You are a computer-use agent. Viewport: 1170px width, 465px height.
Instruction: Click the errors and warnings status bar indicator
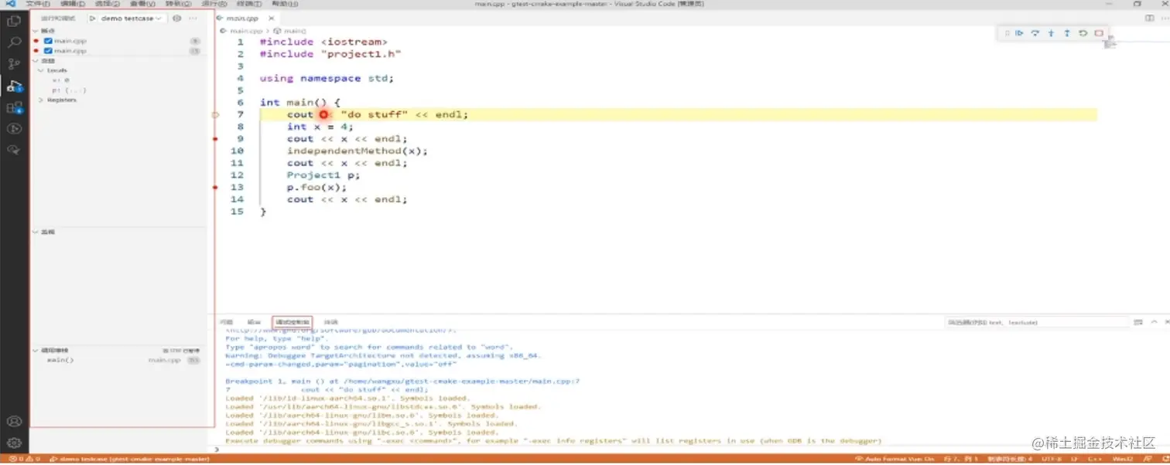click(x=25, y=459)
